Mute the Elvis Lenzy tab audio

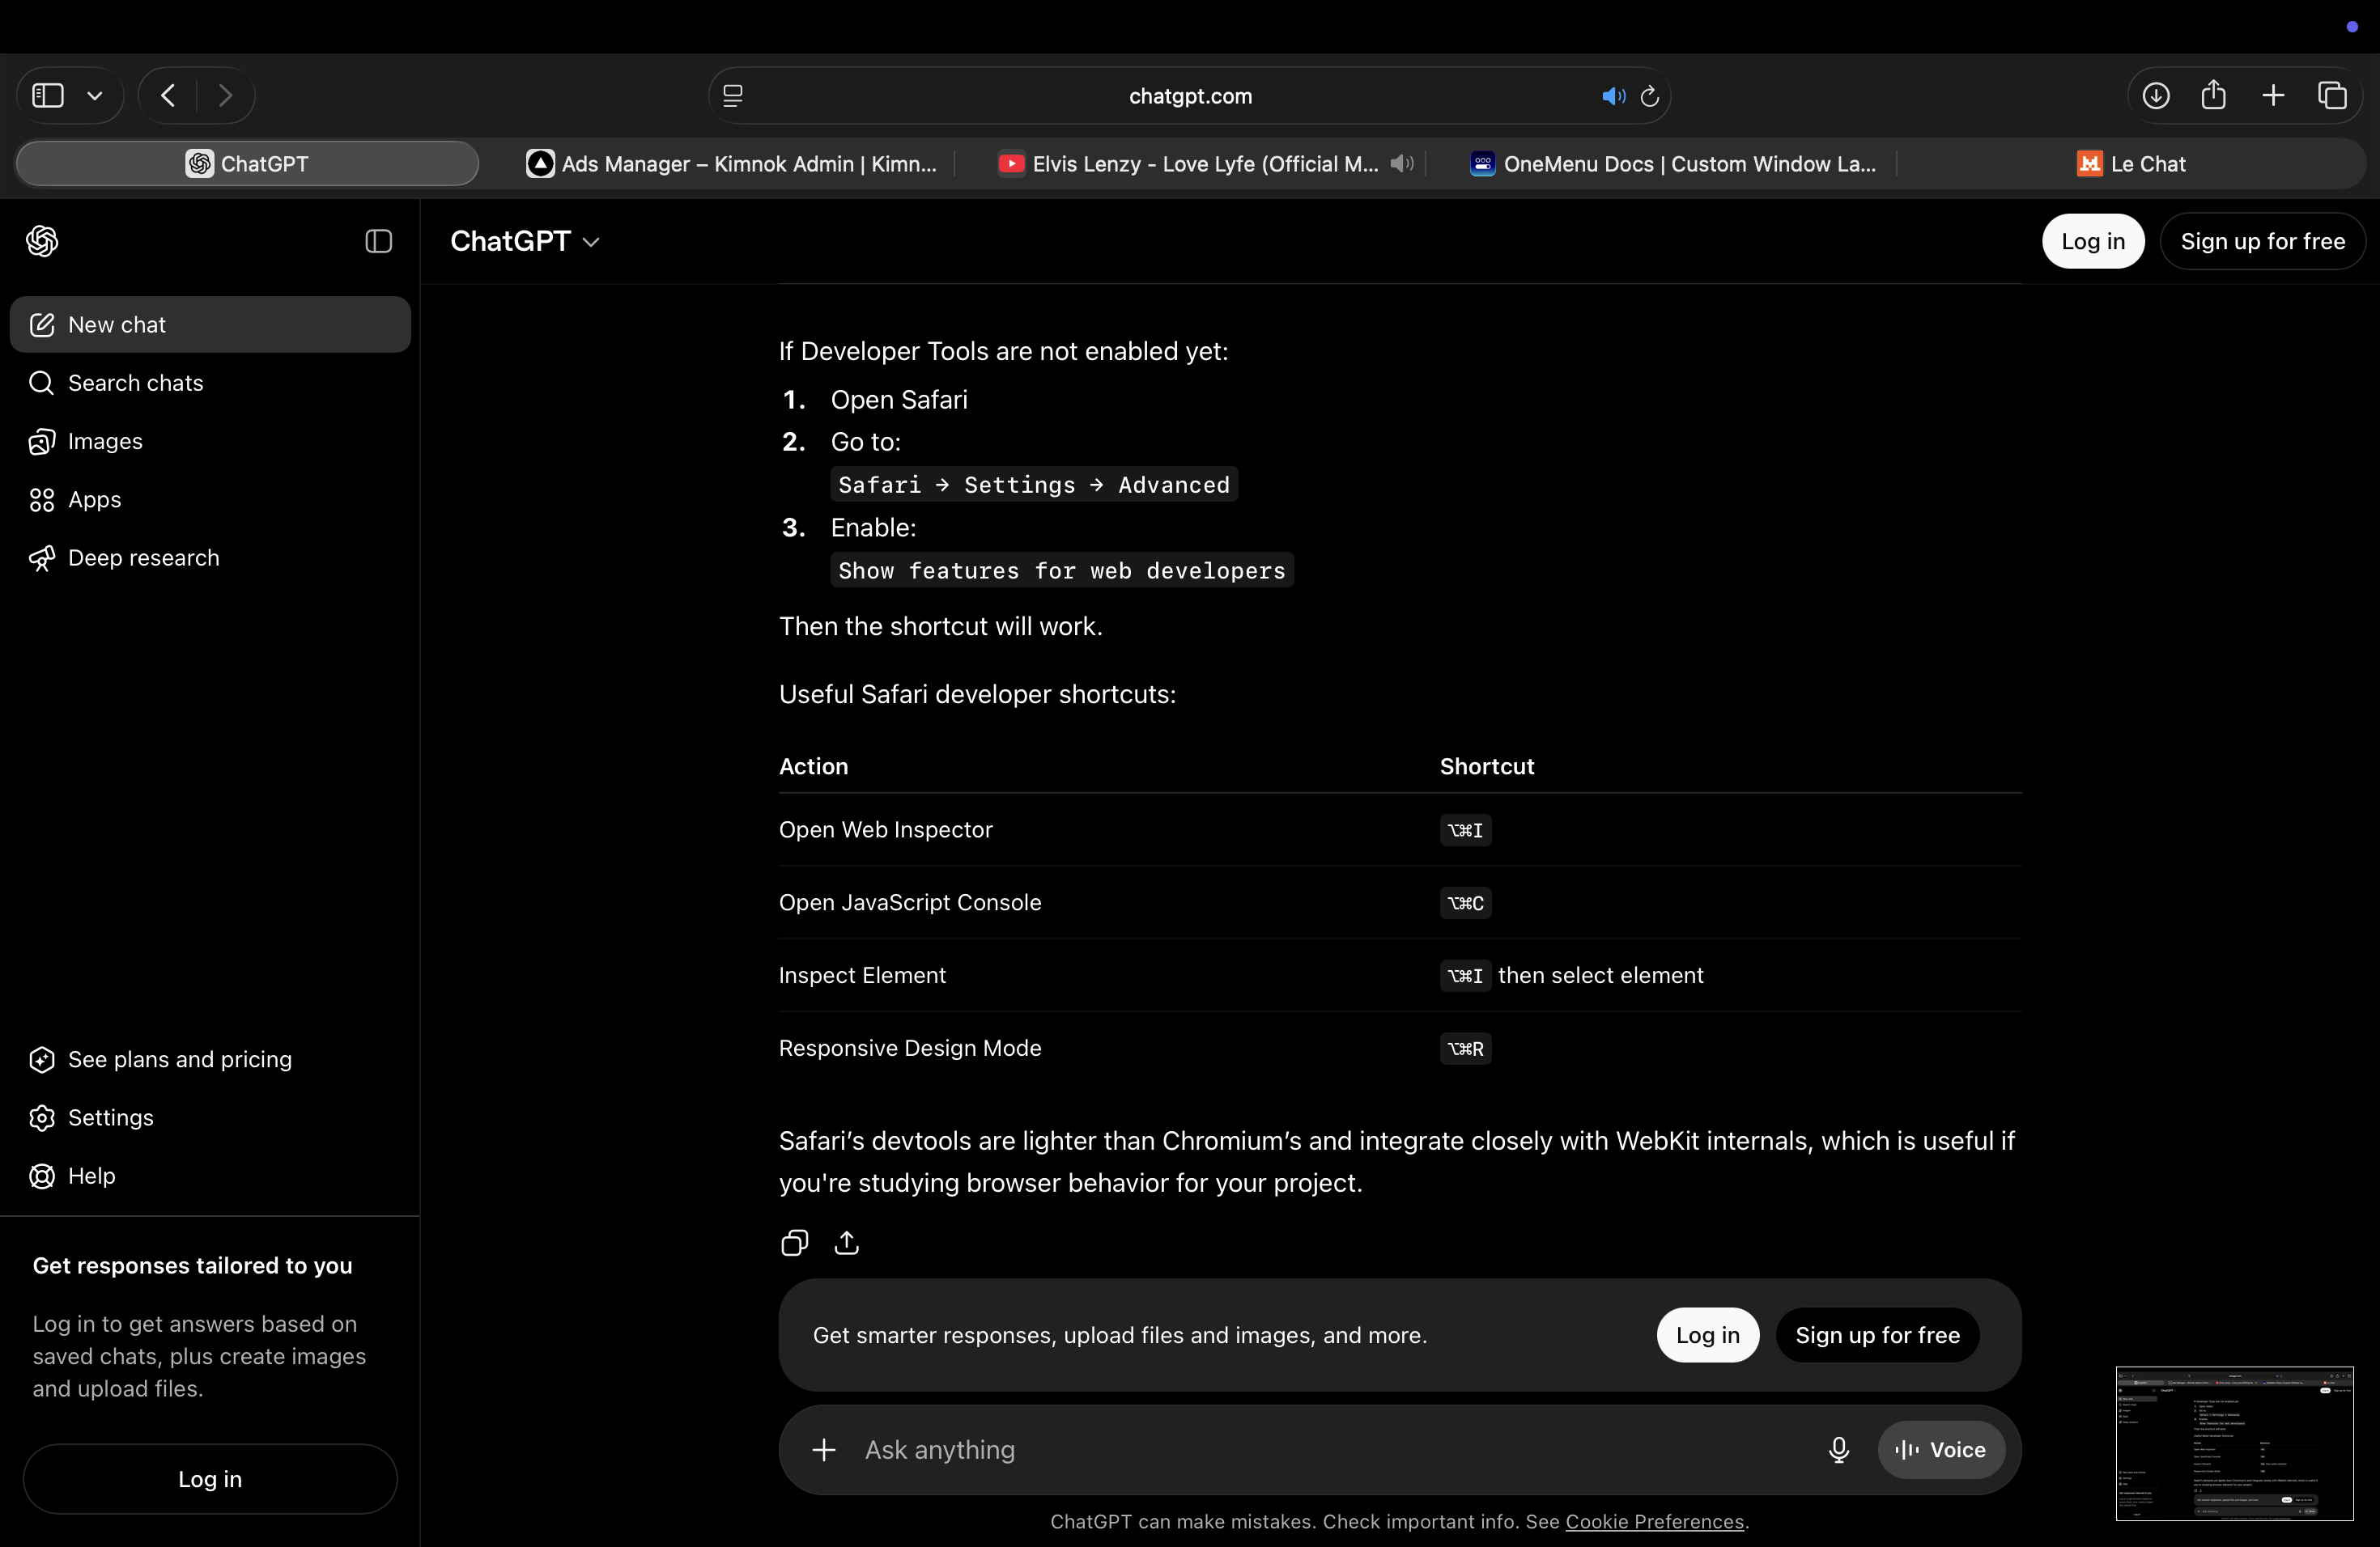click(x=1402, y=163)
